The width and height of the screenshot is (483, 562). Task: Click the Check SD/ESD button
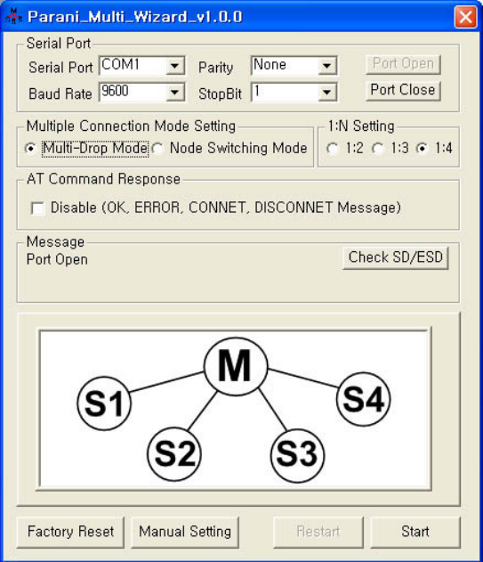pyautogui.click(x=396, y=257)
